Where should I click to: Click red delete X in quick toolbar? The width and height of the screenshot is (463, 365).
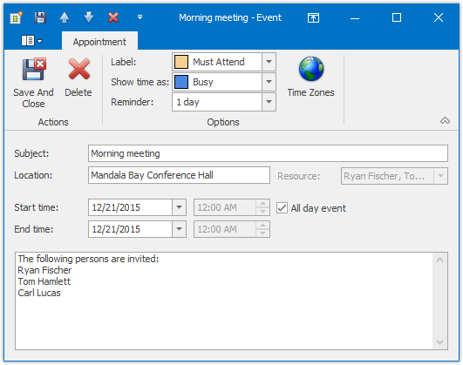pos(113,17)
